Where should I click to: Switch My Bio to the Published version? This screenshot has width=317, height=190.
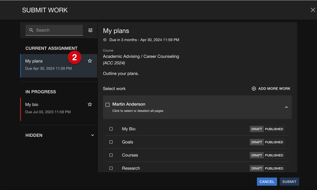coord(274,129)
